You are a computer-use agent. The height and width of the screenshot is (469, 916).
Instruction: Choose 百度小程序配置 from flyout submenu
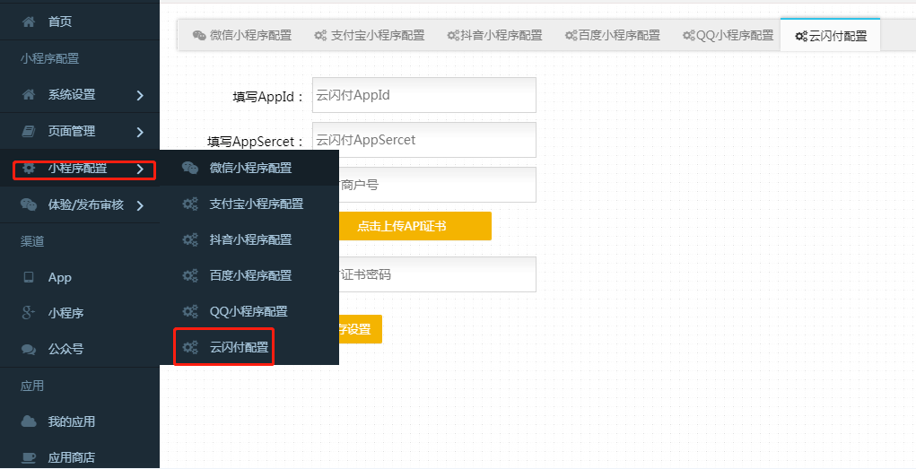tap(249, 275)
